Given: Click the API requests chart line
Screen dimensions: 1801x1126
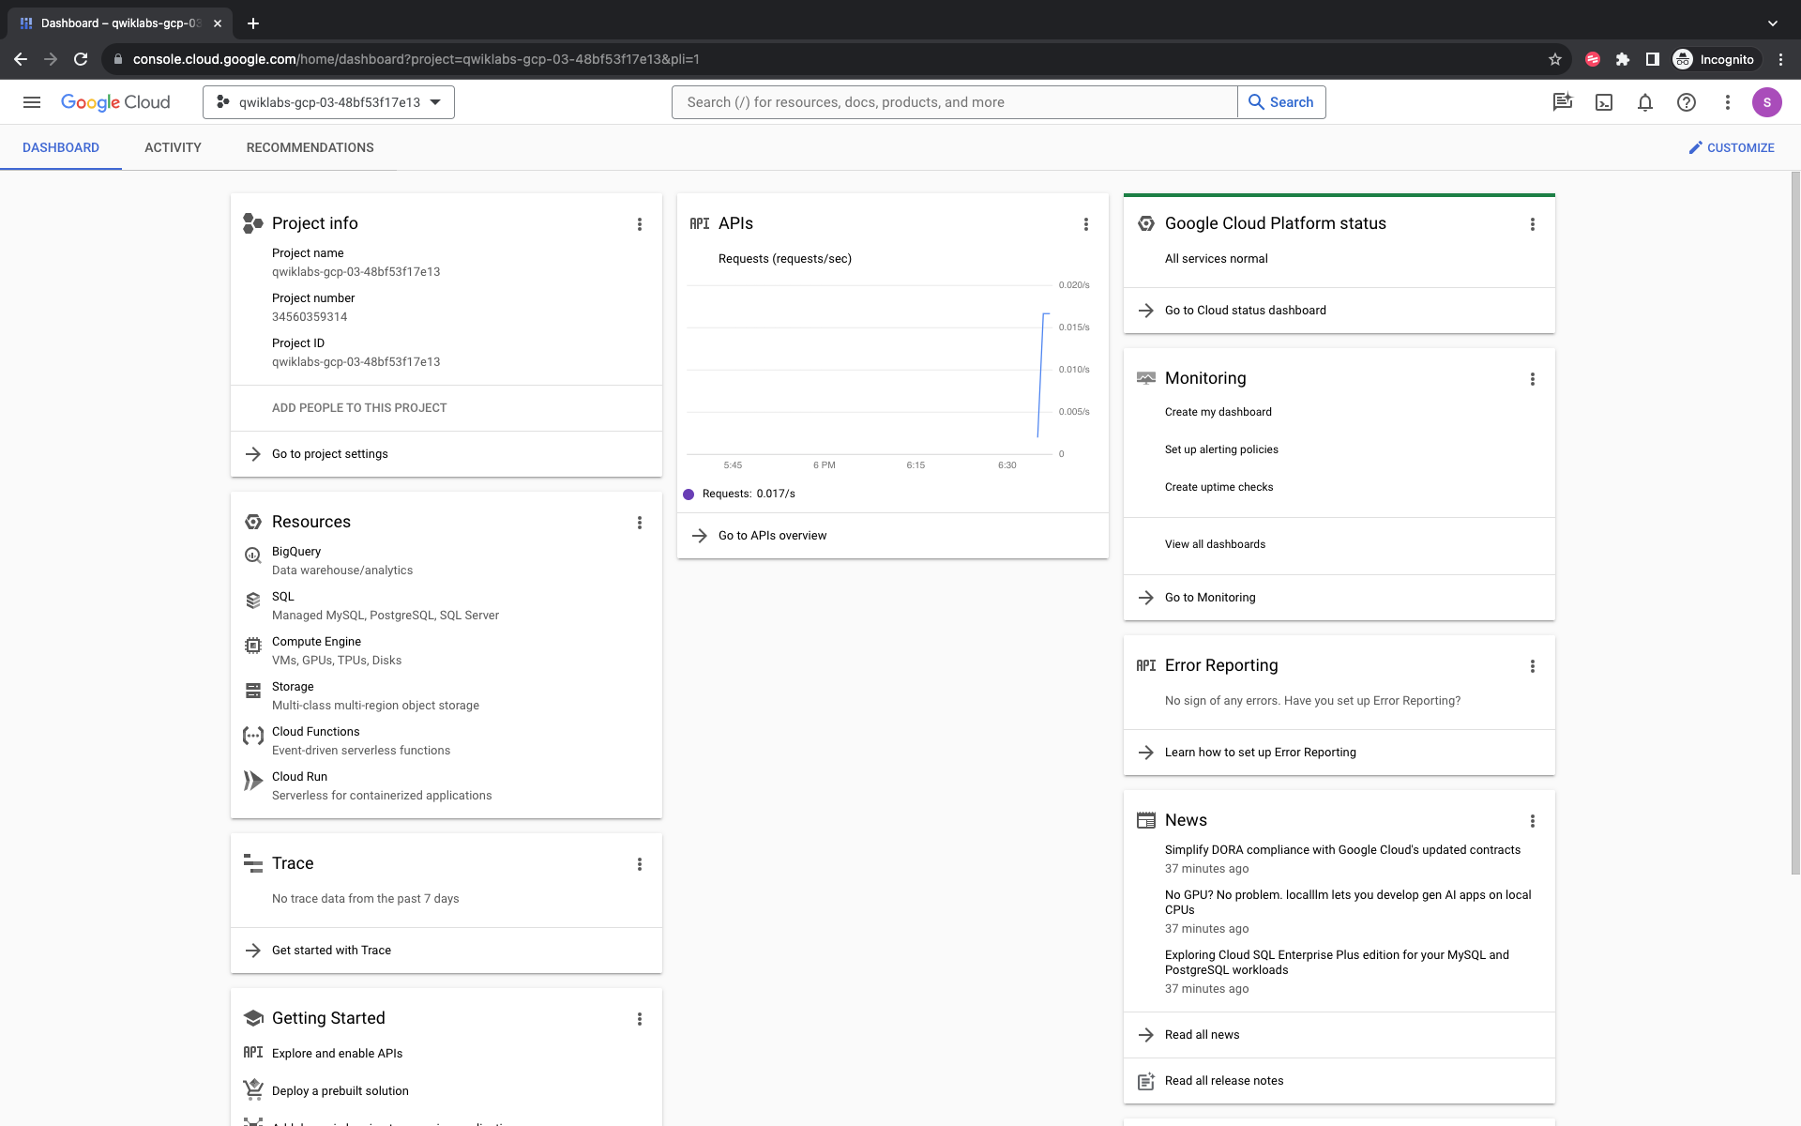Looking at the screenshot, I should click(1040, 375).
